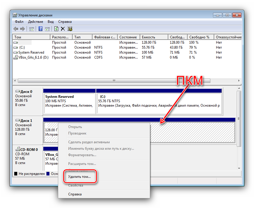Choose Удалить том... in context menu
Image resolution: width=254 pixels, height=208 pixels.
coord(79,177)
